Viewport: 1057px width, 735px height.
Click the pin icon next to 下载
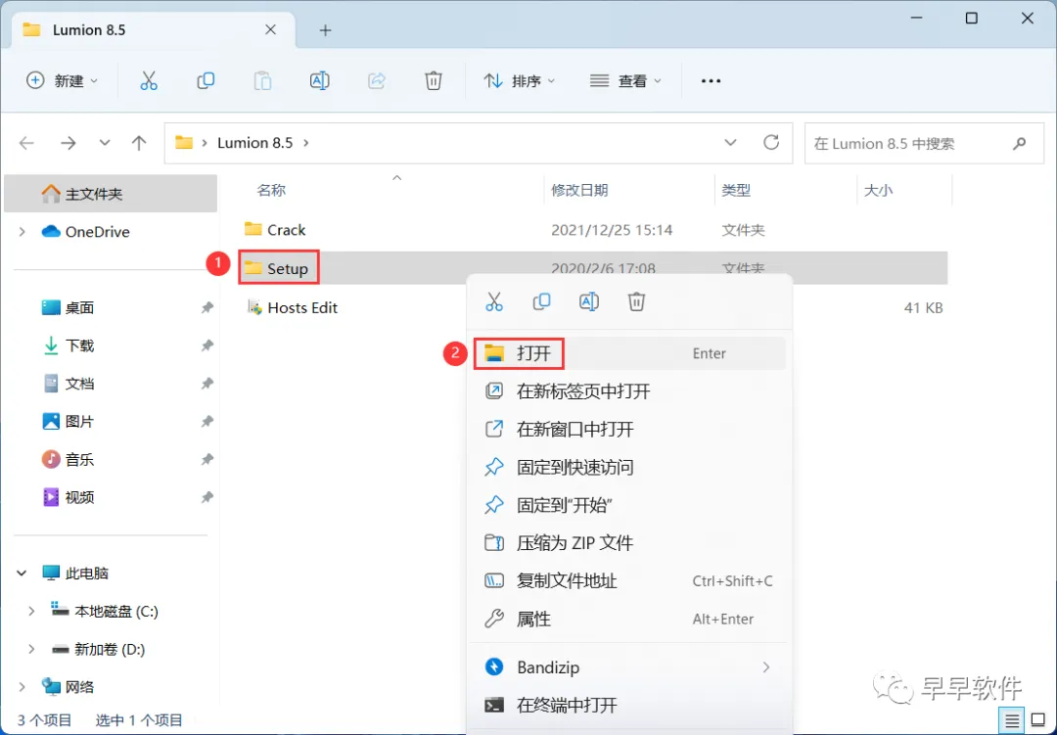tap(207, 345)
